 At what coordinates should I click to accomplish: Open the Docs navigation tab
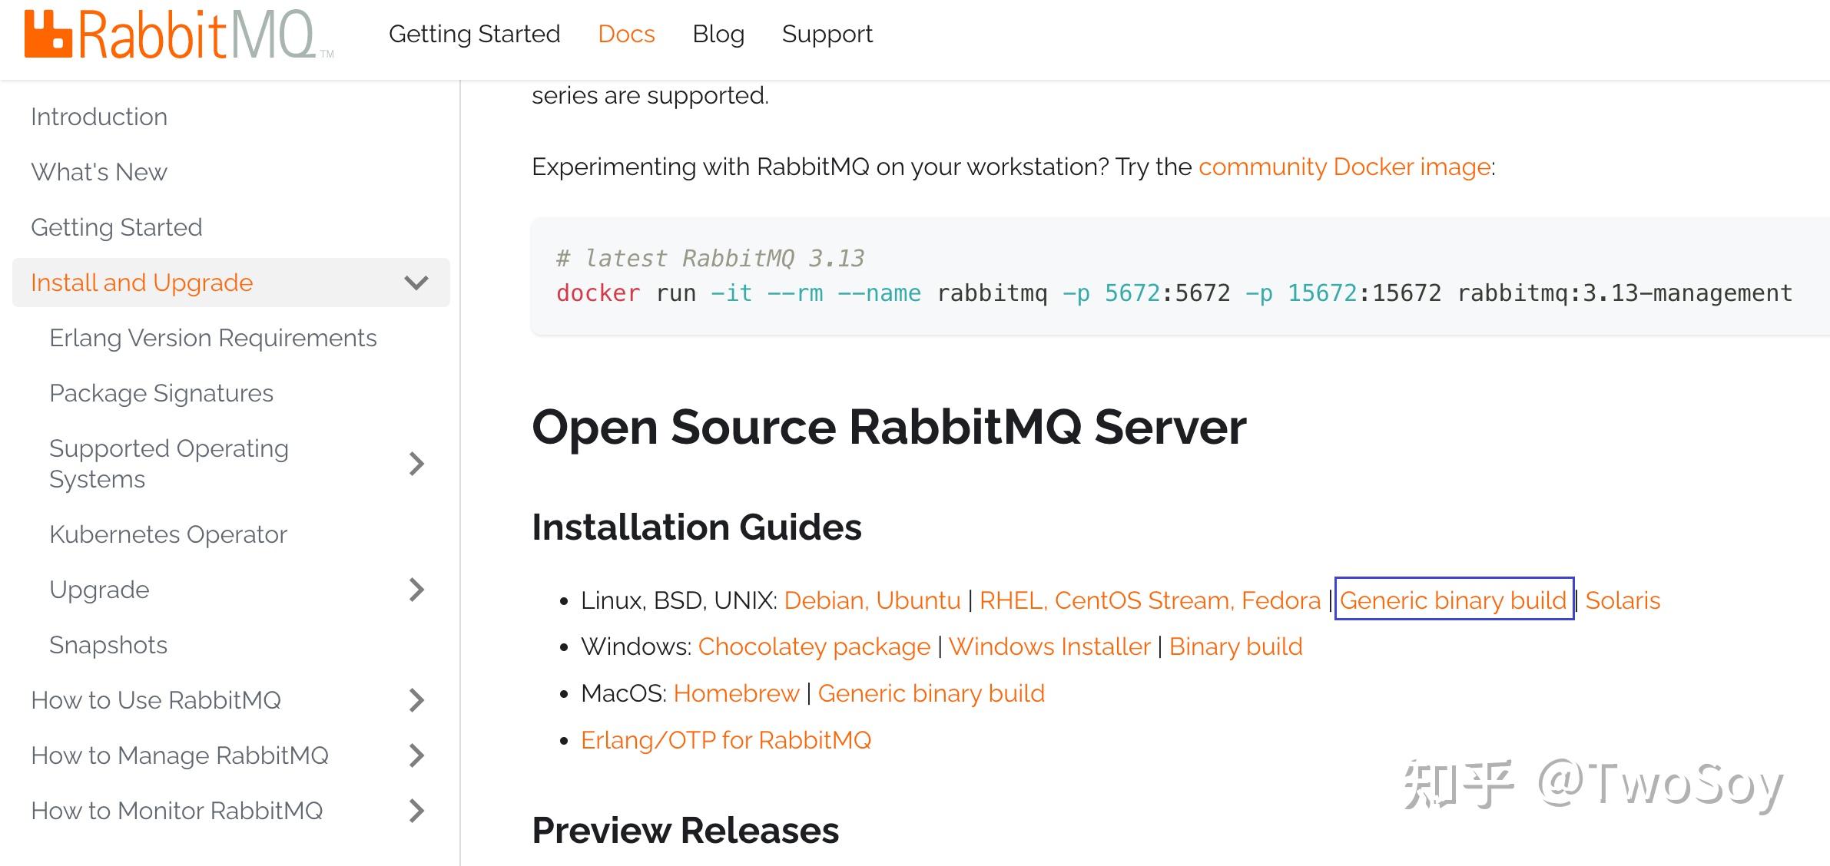(x=626, y=34)
